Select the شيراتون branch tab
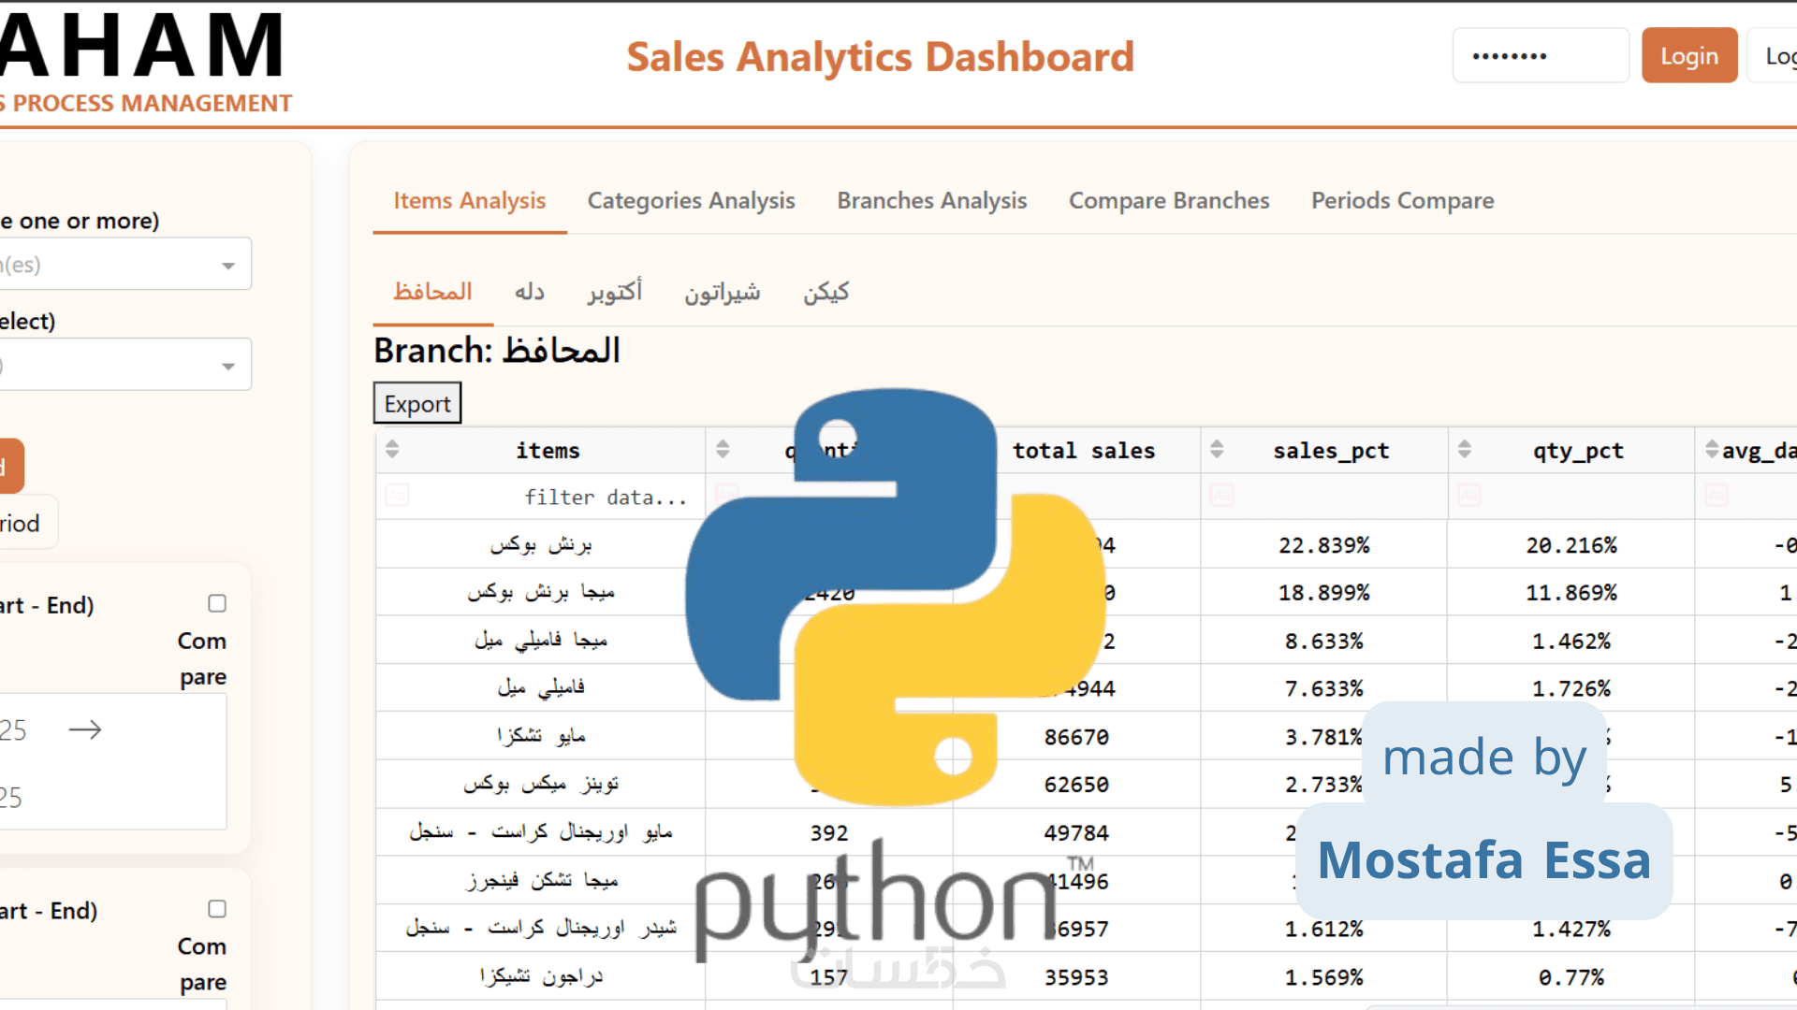 [x=722, y=293]
